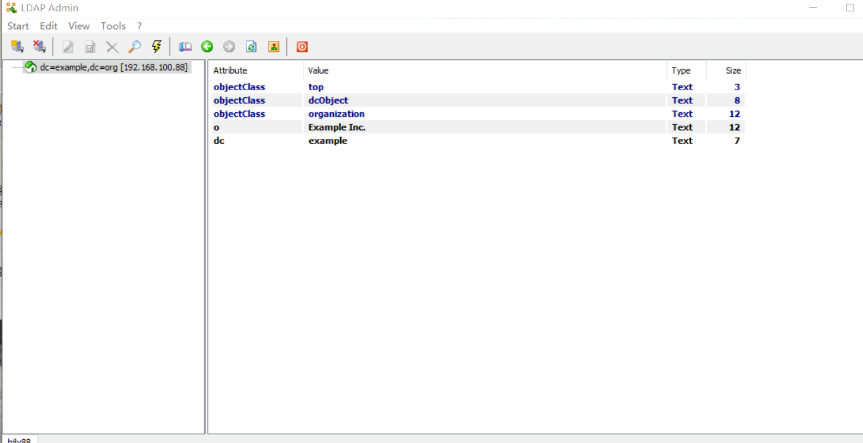Viewport: 863px width, 443px height.
Task: Open search with the magnifying glass icon
Action: (134, 47)
